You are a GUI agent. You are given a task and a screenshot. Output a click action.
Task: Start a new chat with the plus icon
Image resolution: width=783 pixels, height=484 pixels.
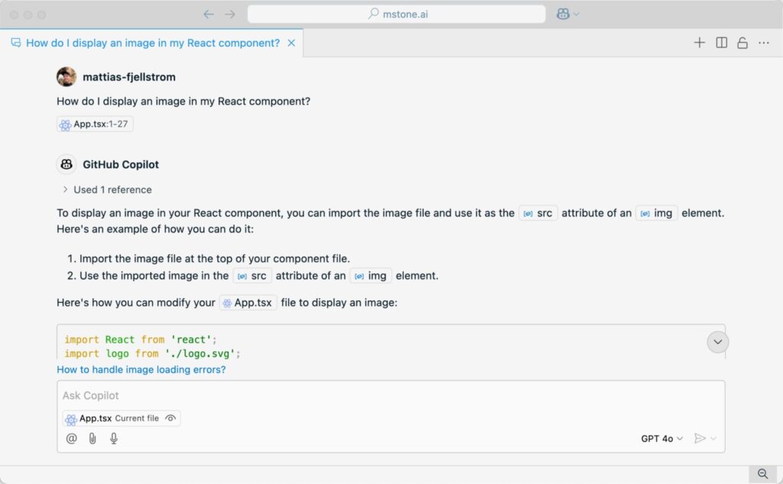tap(700, 43)
